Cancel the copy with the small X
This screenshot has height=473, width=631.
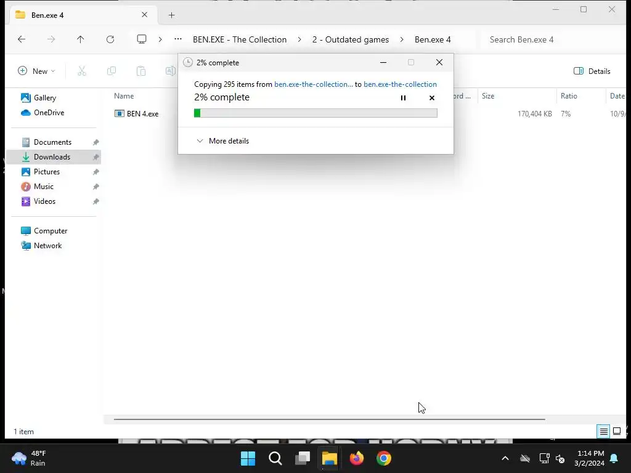pyautogui.click(x=432, y=98)
